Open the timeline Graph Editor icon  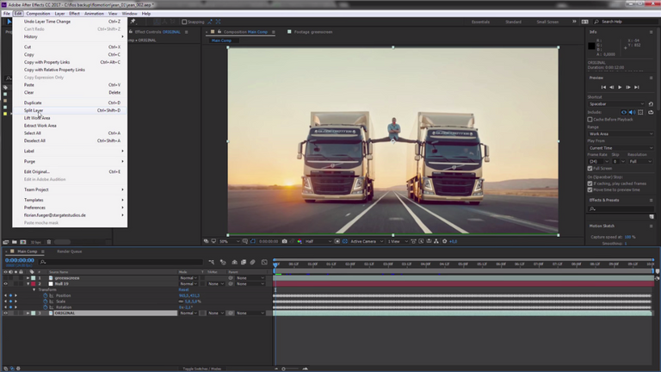coord(264,263)
